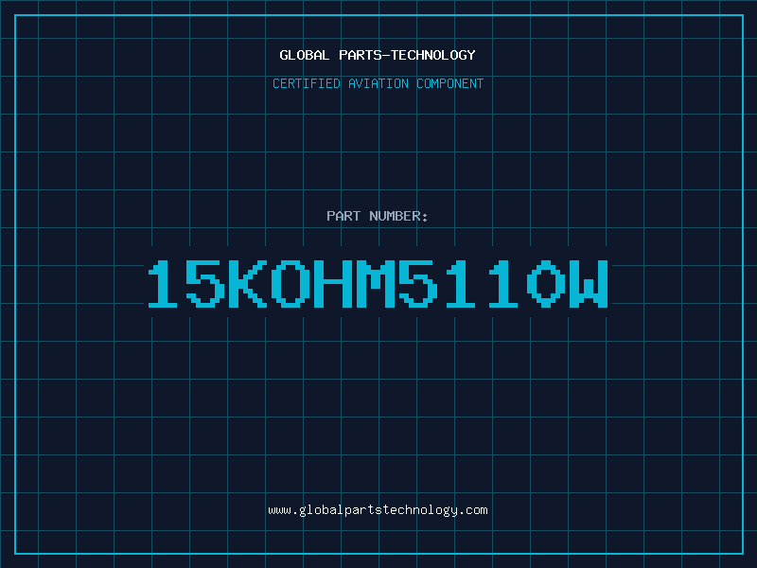The width and height of the screenshot is (757, 568).
Task: Click the leading 1 of part number
Action: 163,283
